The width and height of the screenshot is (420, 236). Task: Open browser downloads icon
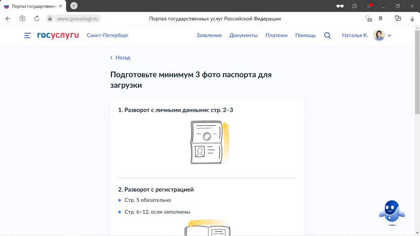click(412, 19)
